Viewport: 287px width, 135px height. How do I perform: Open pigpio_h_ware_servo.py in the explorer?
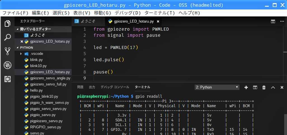point(43,103)
